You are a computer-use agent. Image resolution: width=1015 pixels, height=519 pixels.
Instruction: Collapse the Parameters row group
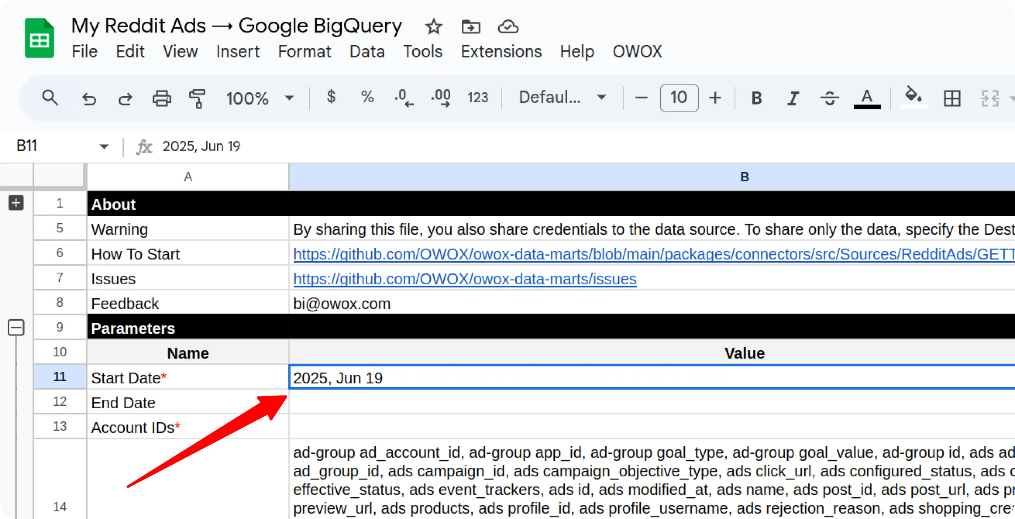click(16, 328)
